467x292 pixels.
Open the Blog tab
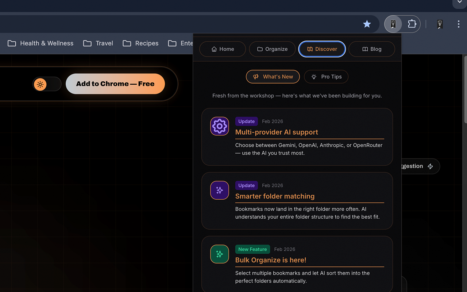(x=372, y=49)
